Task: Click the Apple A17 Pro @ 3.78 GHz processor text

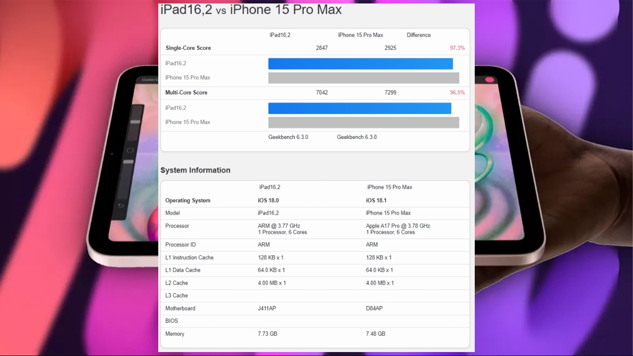Action: coord(398,225)
